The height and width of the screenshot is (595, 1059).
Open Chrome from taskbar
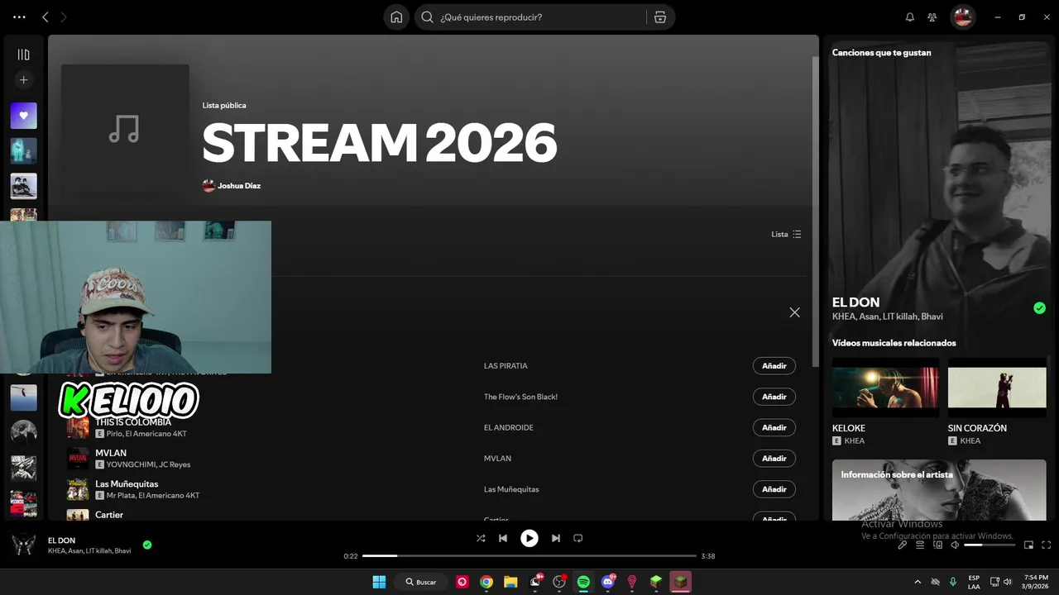point(486,582)
